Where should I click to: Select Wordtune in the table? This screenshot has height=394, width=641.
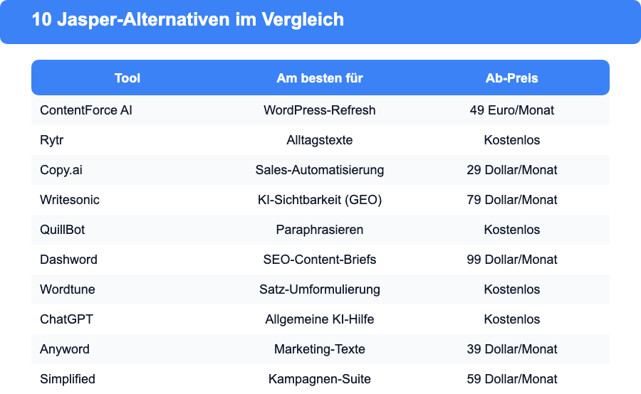(x=67, y=289)
